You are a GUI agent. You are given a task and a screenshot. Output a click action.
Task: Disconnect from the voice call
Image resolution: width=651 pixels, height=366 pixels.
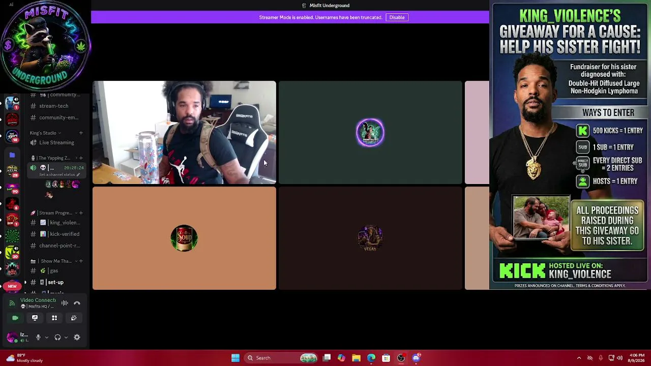[77, 303]
